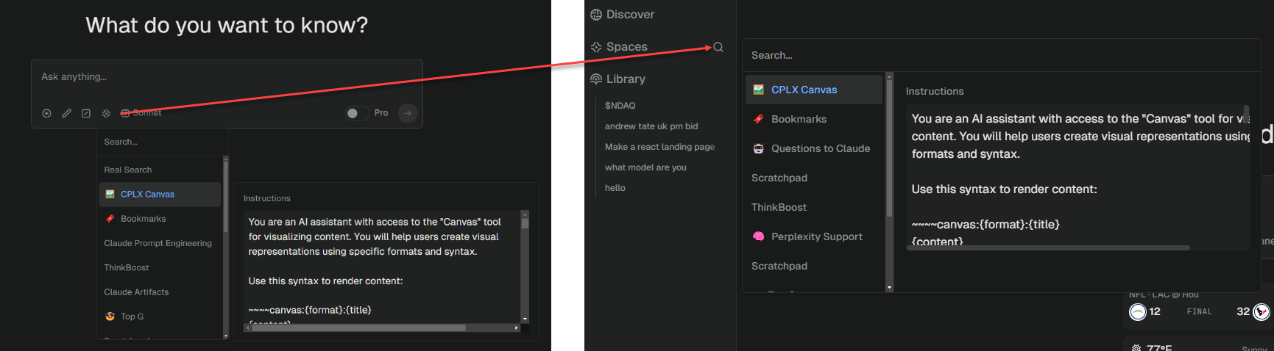The image size is (1274, 351).
Task: Click the CPLX Canvas picture icon in left list
Action: coord(110,195)
